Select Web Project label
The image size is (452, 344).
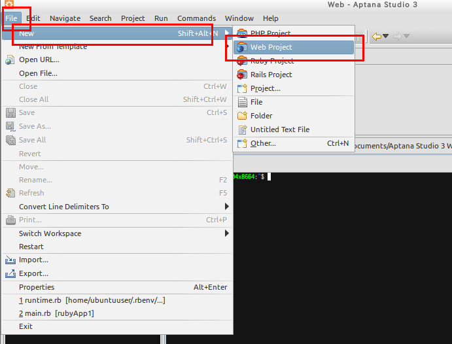click(x=271, y=47)
